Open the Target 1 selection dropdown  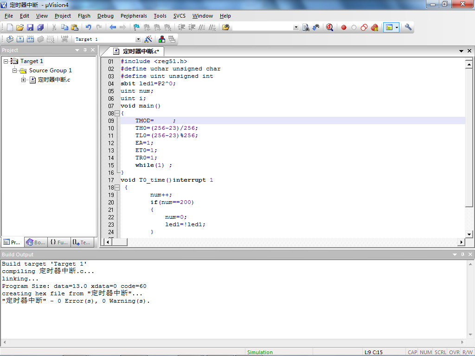138,39
